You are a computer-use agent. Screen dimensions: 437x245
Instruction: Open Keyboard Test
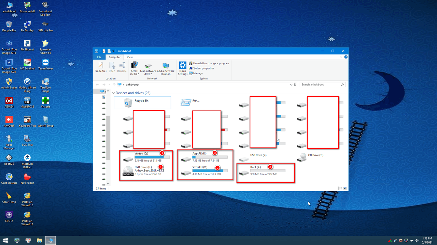tap(27, 122)
